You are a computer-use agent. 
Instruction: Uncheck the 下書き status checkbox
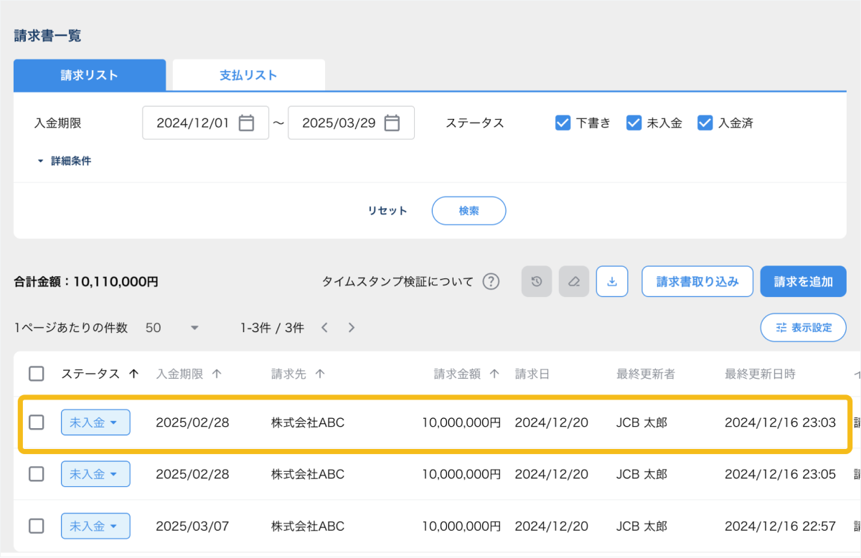coord(563,123)
